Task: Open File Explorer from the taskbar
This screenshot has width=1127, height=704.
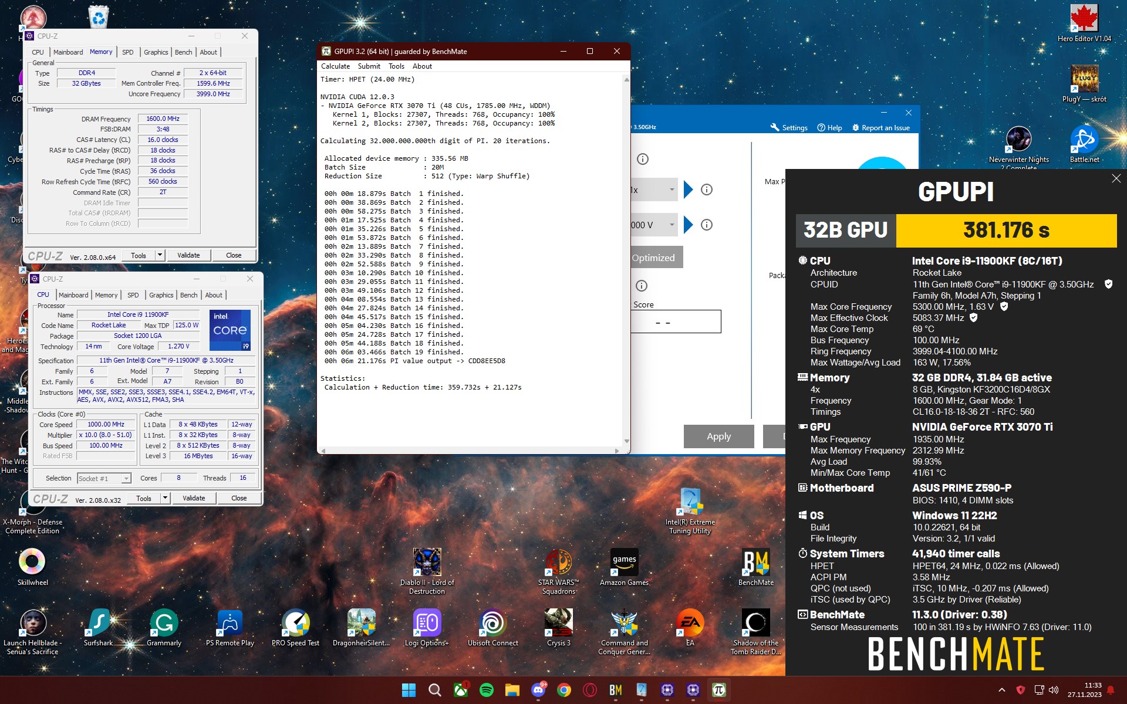Action: (512, 690)
